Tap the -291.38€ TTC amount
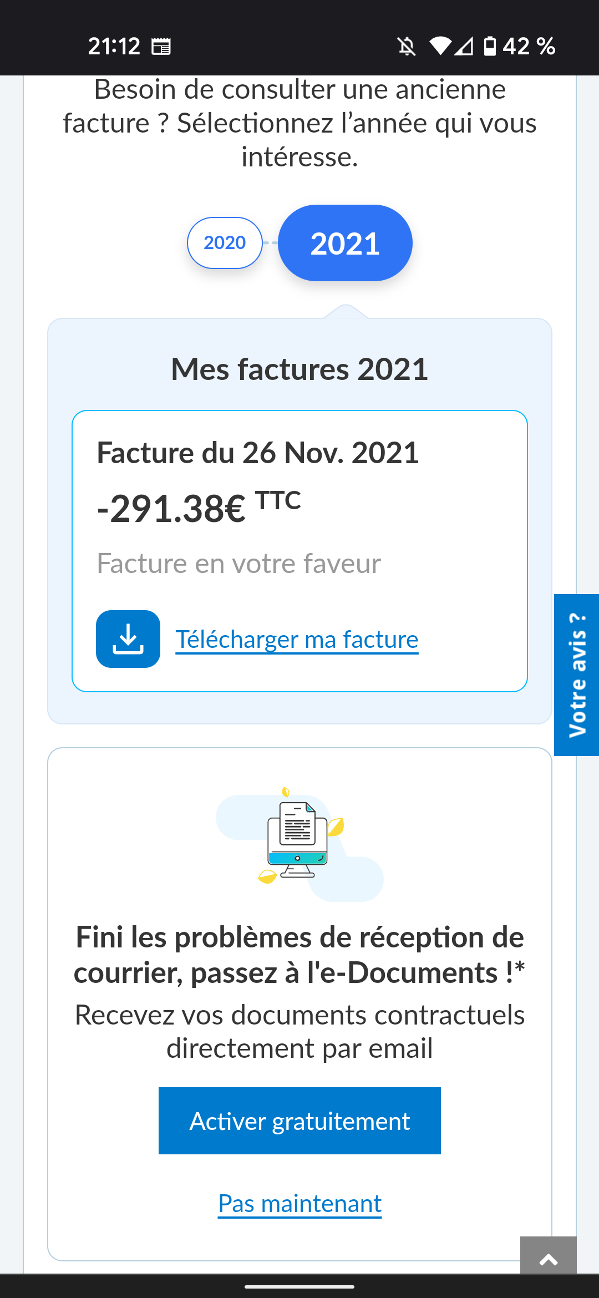The image size is (599, 1298). point(199,508)
